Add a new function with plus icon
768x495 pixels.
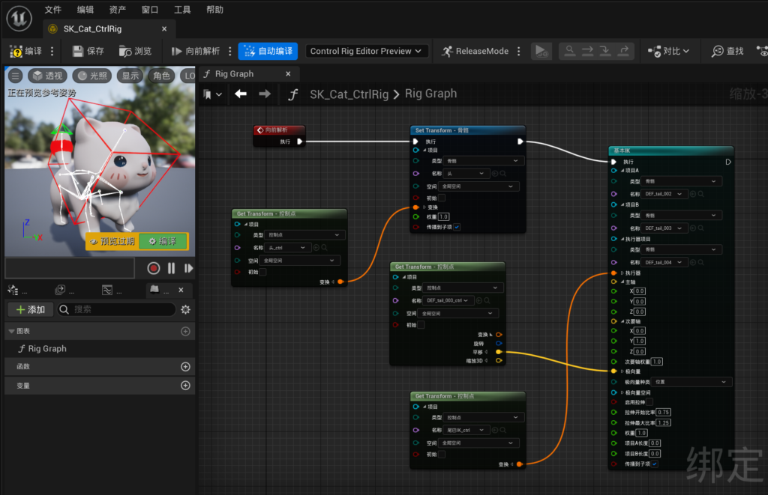click(185, 366)
